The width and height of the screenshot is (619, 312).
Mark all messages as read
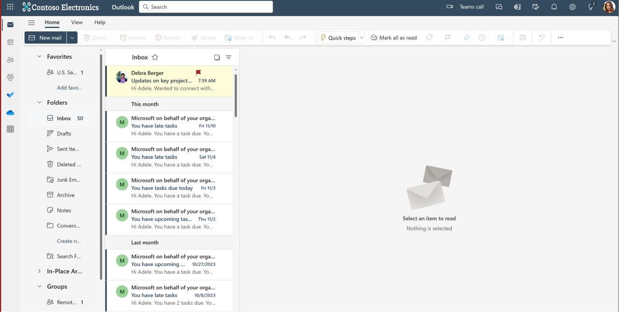(394, 37)
